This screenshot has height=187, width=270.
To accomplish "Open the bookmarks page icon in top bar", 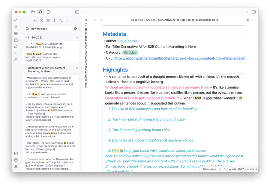I will 48,12.
